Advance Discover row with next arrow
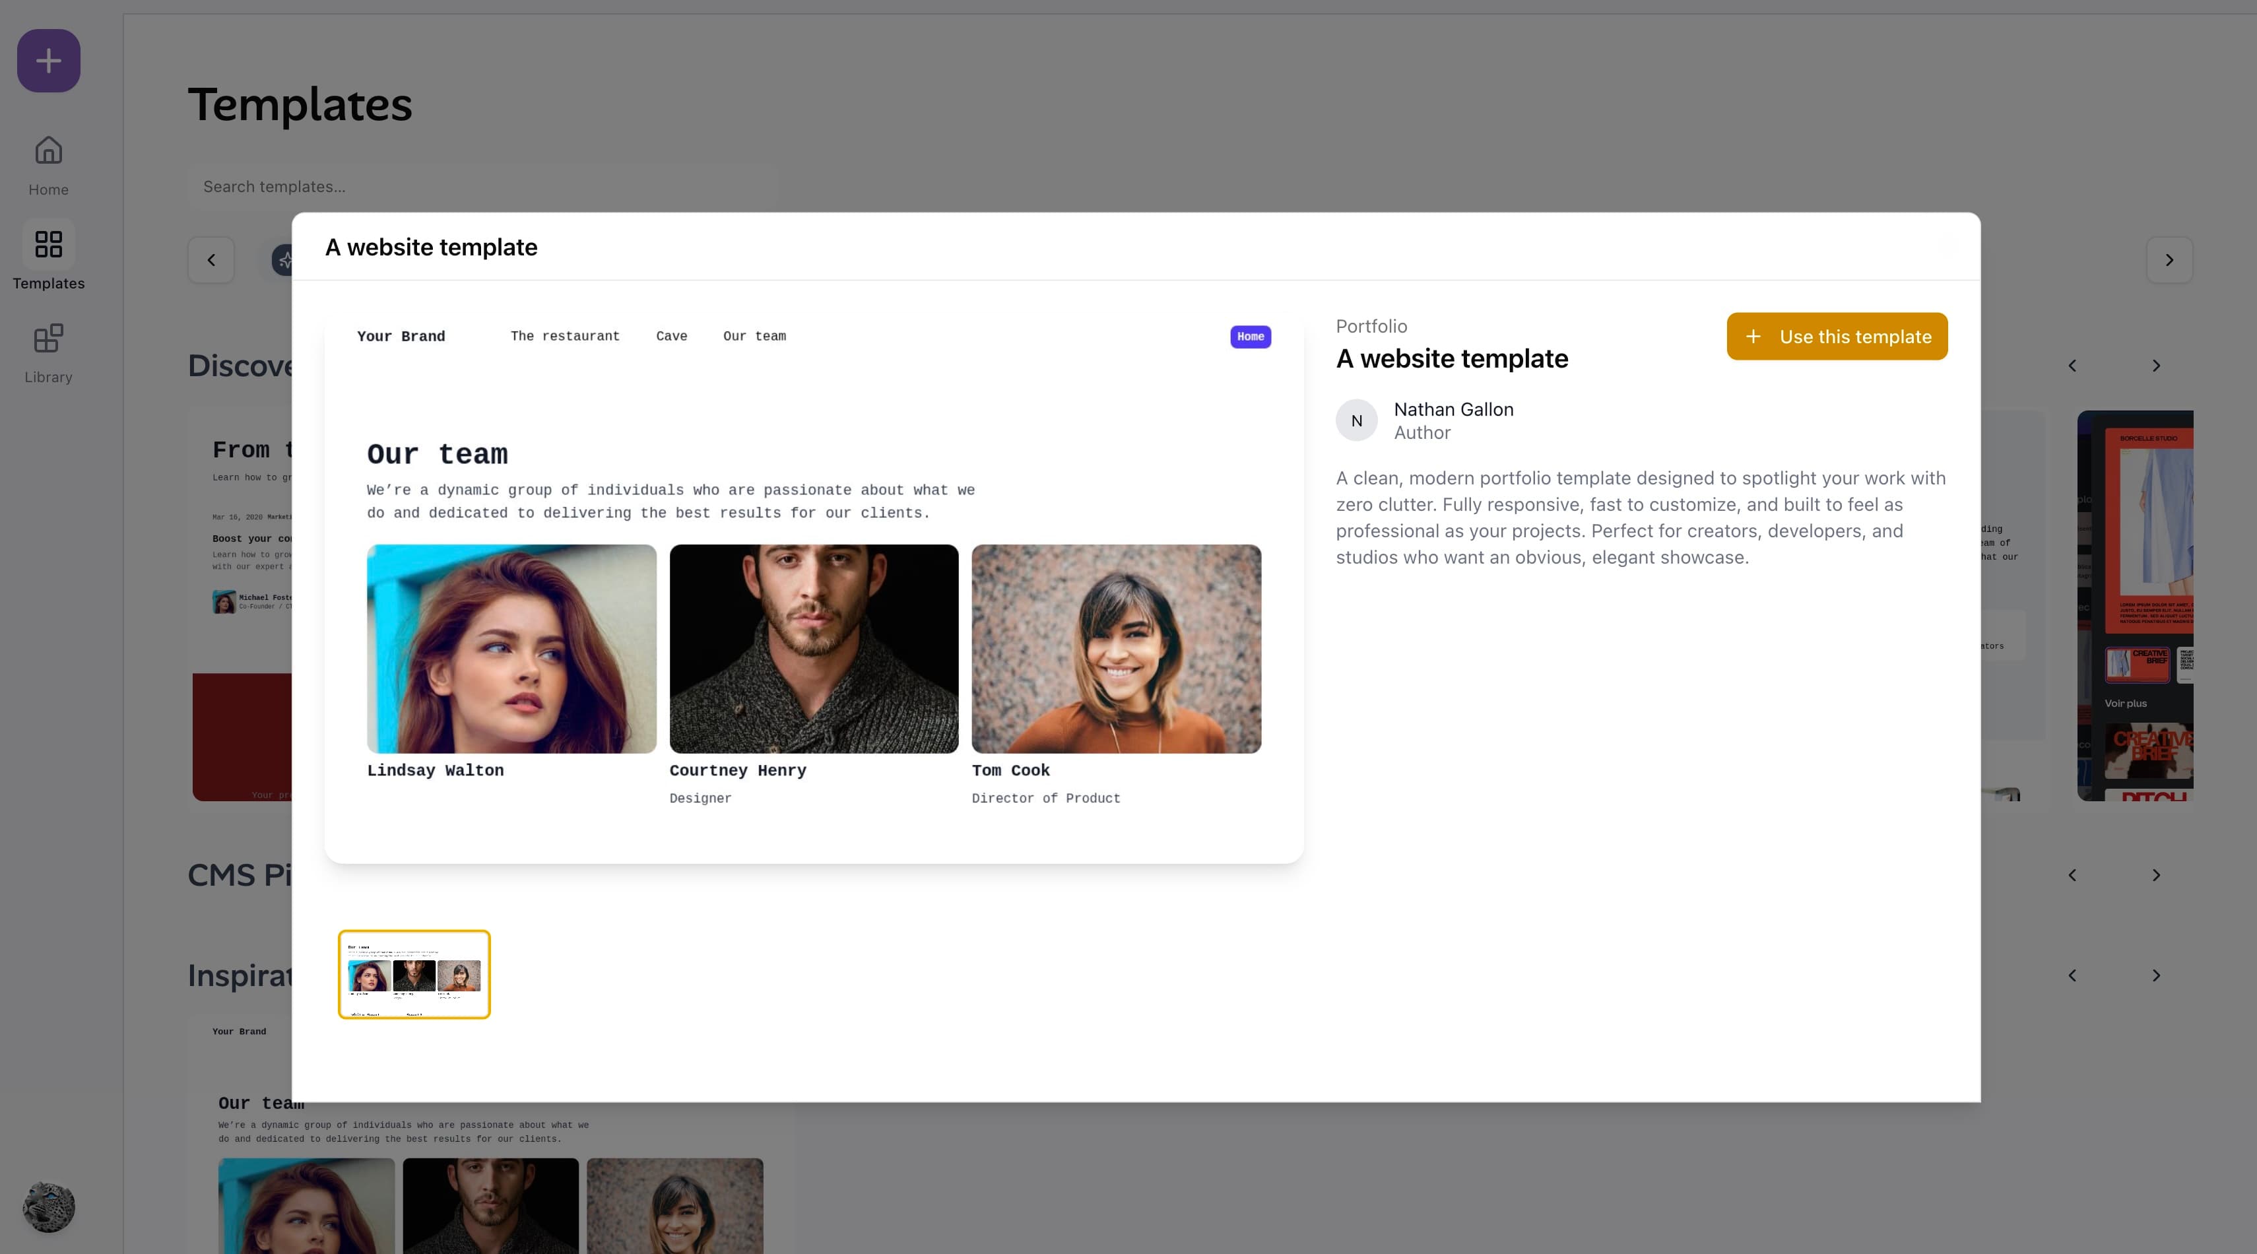This screenshot has width=2257, height=1254. [x=2155, y=366]
